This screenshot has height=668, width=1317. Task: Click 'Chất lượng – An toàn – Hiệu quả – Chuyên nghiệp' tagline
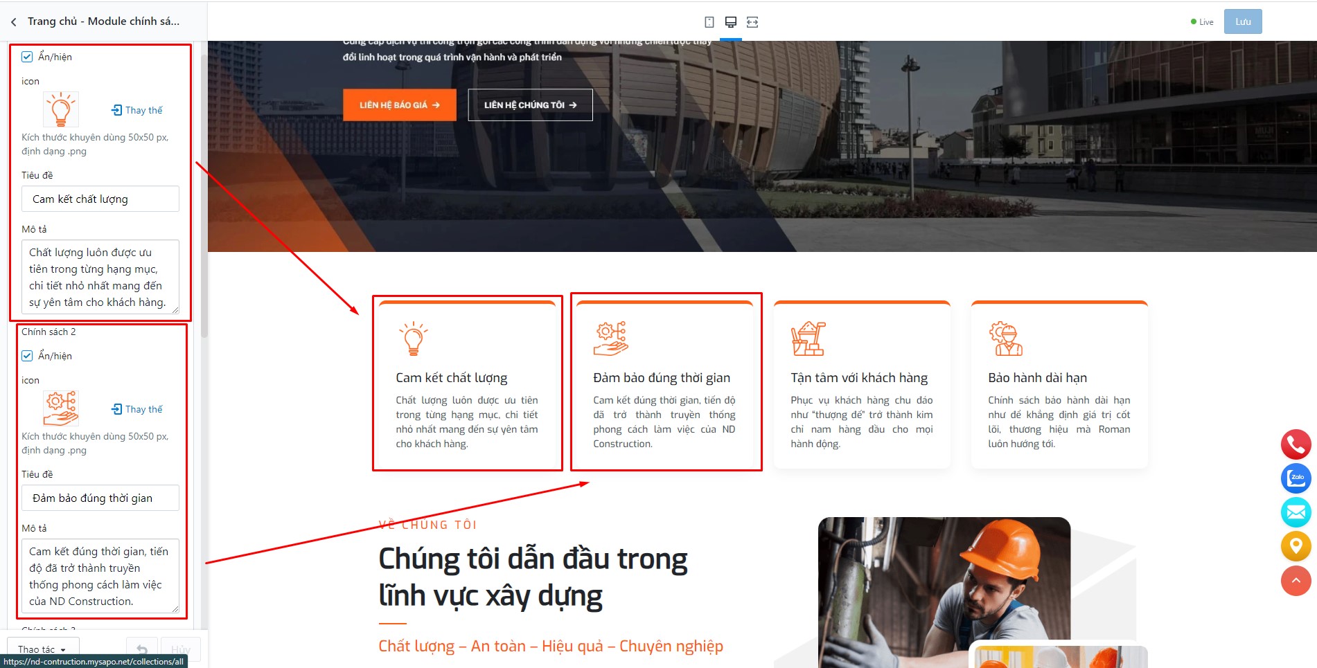pos(551,646)
